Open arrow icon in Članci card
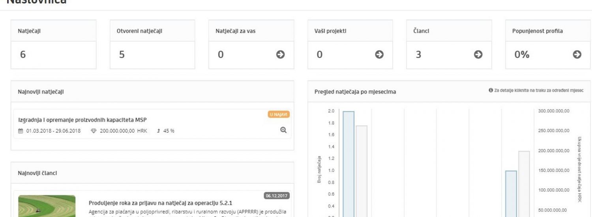Viewport: 592px width, 217px height. pyautogui.click(x=478, y=55)
